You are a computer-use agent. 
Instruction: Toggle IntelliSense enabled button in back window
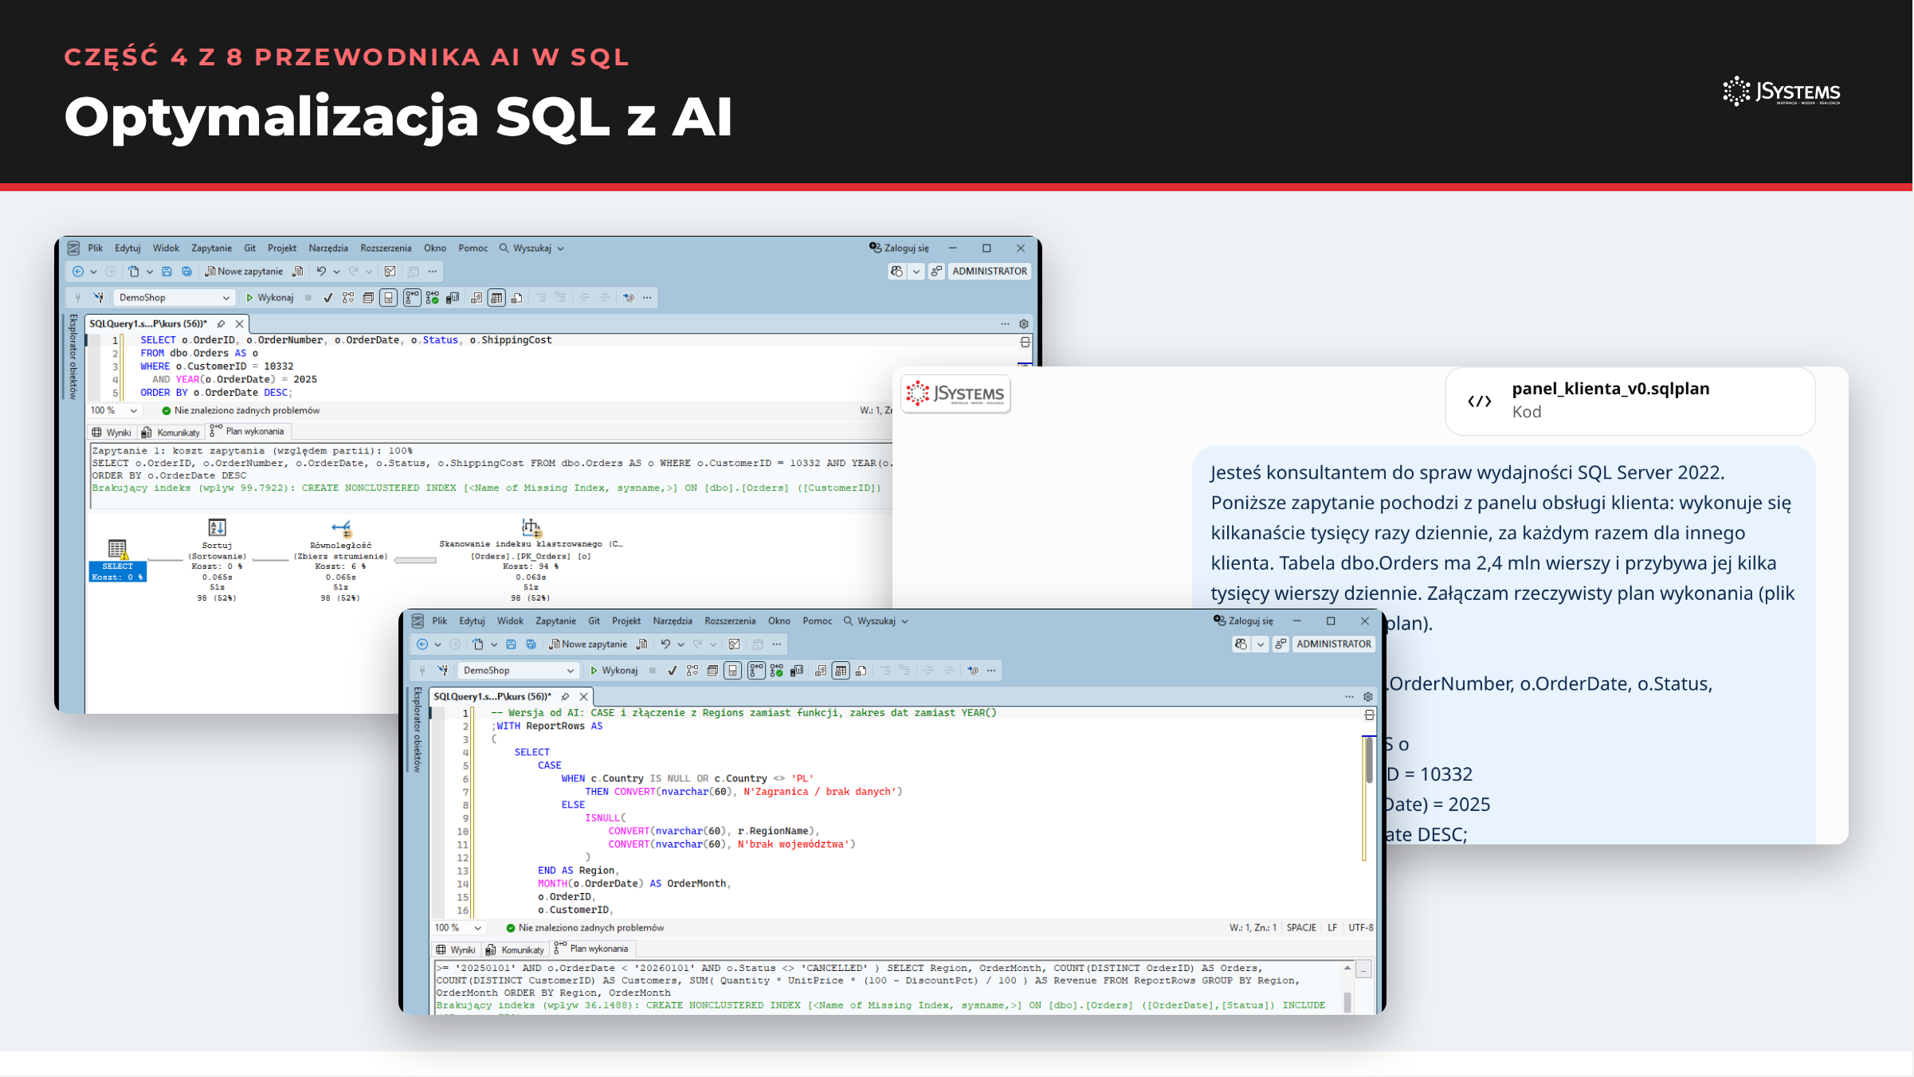(x=388, y=298)
